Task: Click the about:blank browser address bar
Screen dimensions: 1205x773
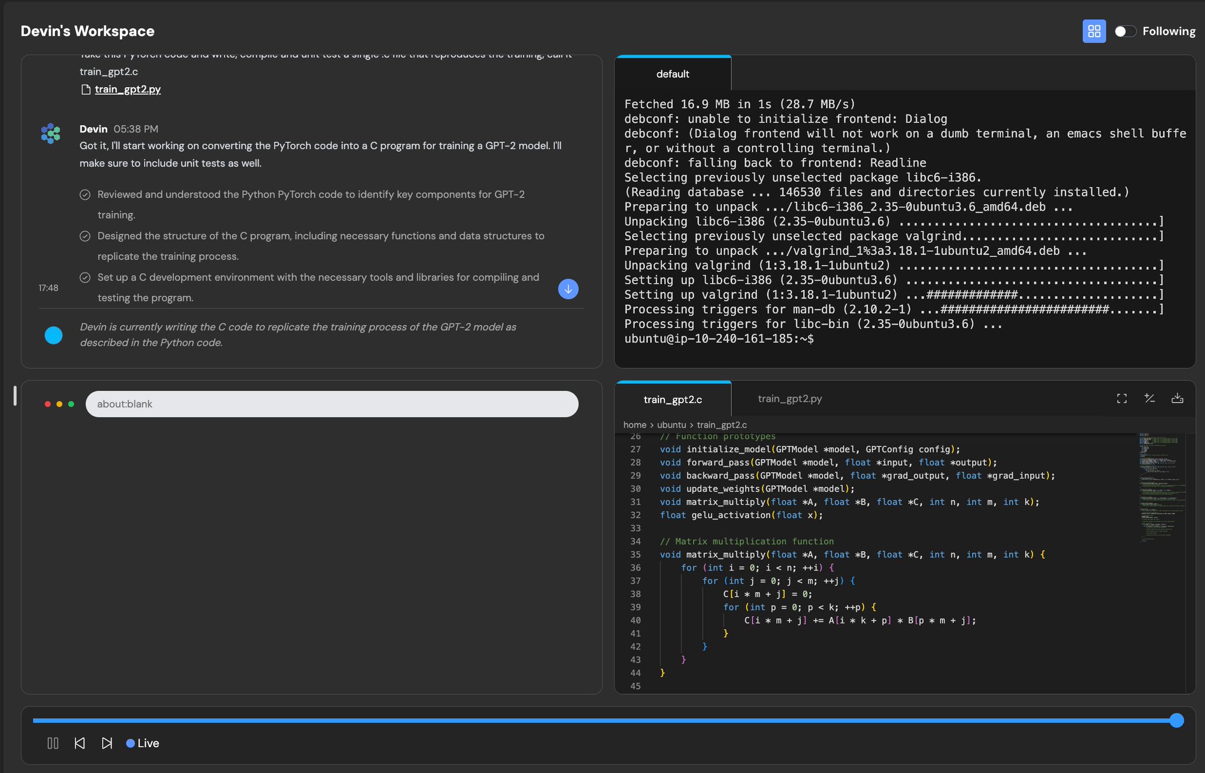Action: point(332,404)
